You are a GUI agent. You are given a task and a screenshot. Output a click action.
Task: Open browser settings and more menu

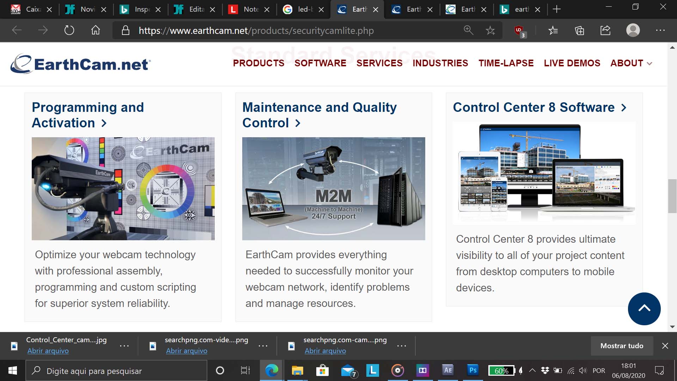660,30
